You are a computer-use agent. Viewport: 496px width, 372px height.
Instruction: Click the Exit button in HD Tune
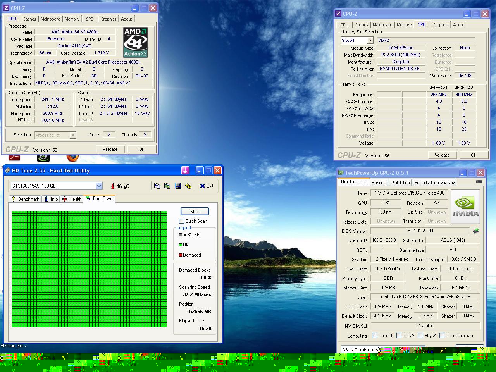pos(207,186)
